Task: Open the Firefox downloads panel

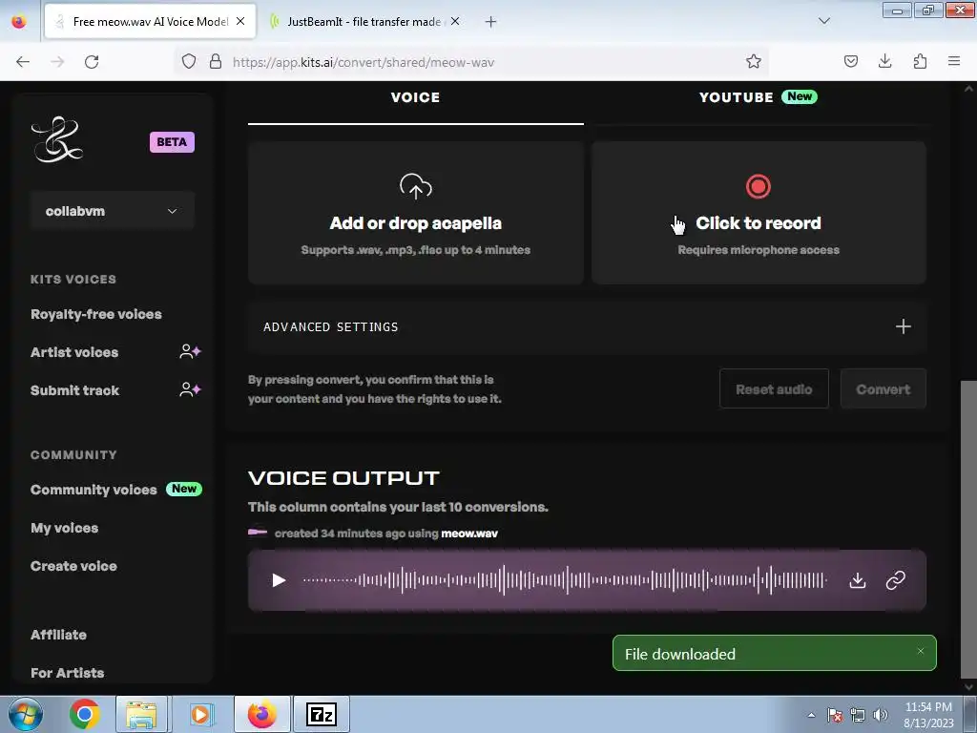Action: tap(884, 62)
